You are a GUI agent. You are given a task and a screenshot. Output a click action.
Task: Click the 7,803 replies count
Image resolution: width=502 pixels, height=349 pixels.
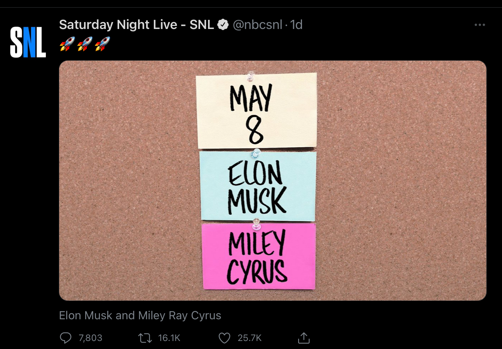(90, 338)
